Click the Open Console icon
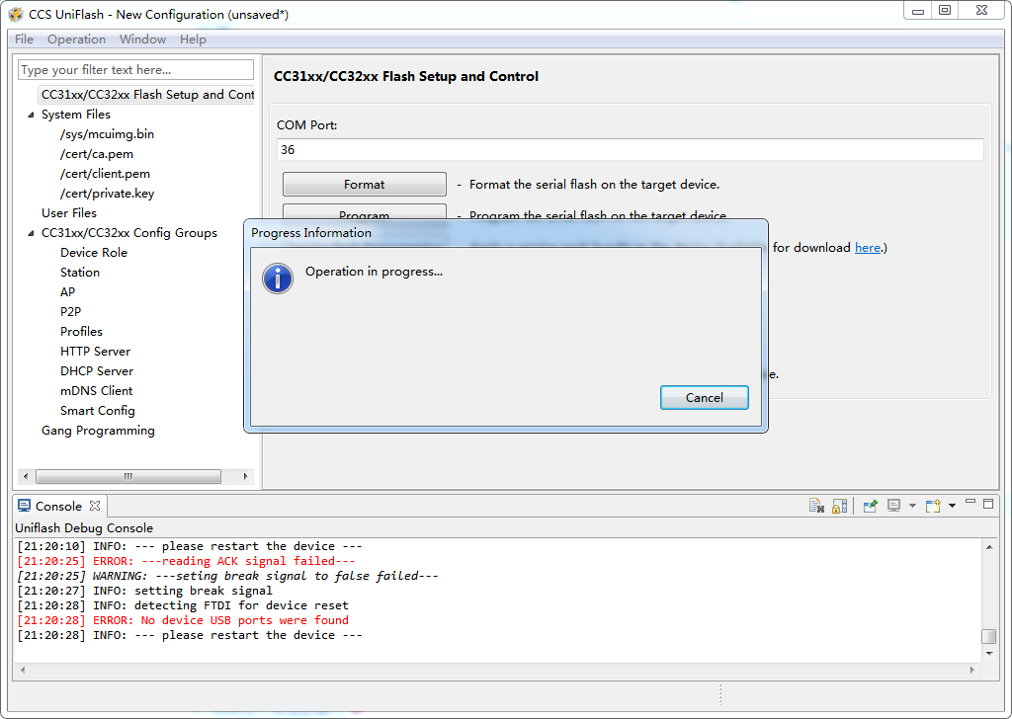This screenshot has width=1012, height=719. tap(933, 507)
